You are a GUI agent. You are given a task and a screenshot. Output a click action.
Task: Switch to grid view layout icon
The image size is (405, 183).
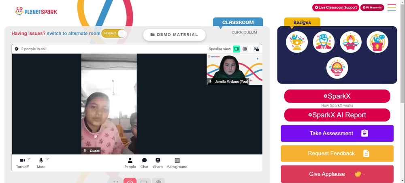[245, 49]
